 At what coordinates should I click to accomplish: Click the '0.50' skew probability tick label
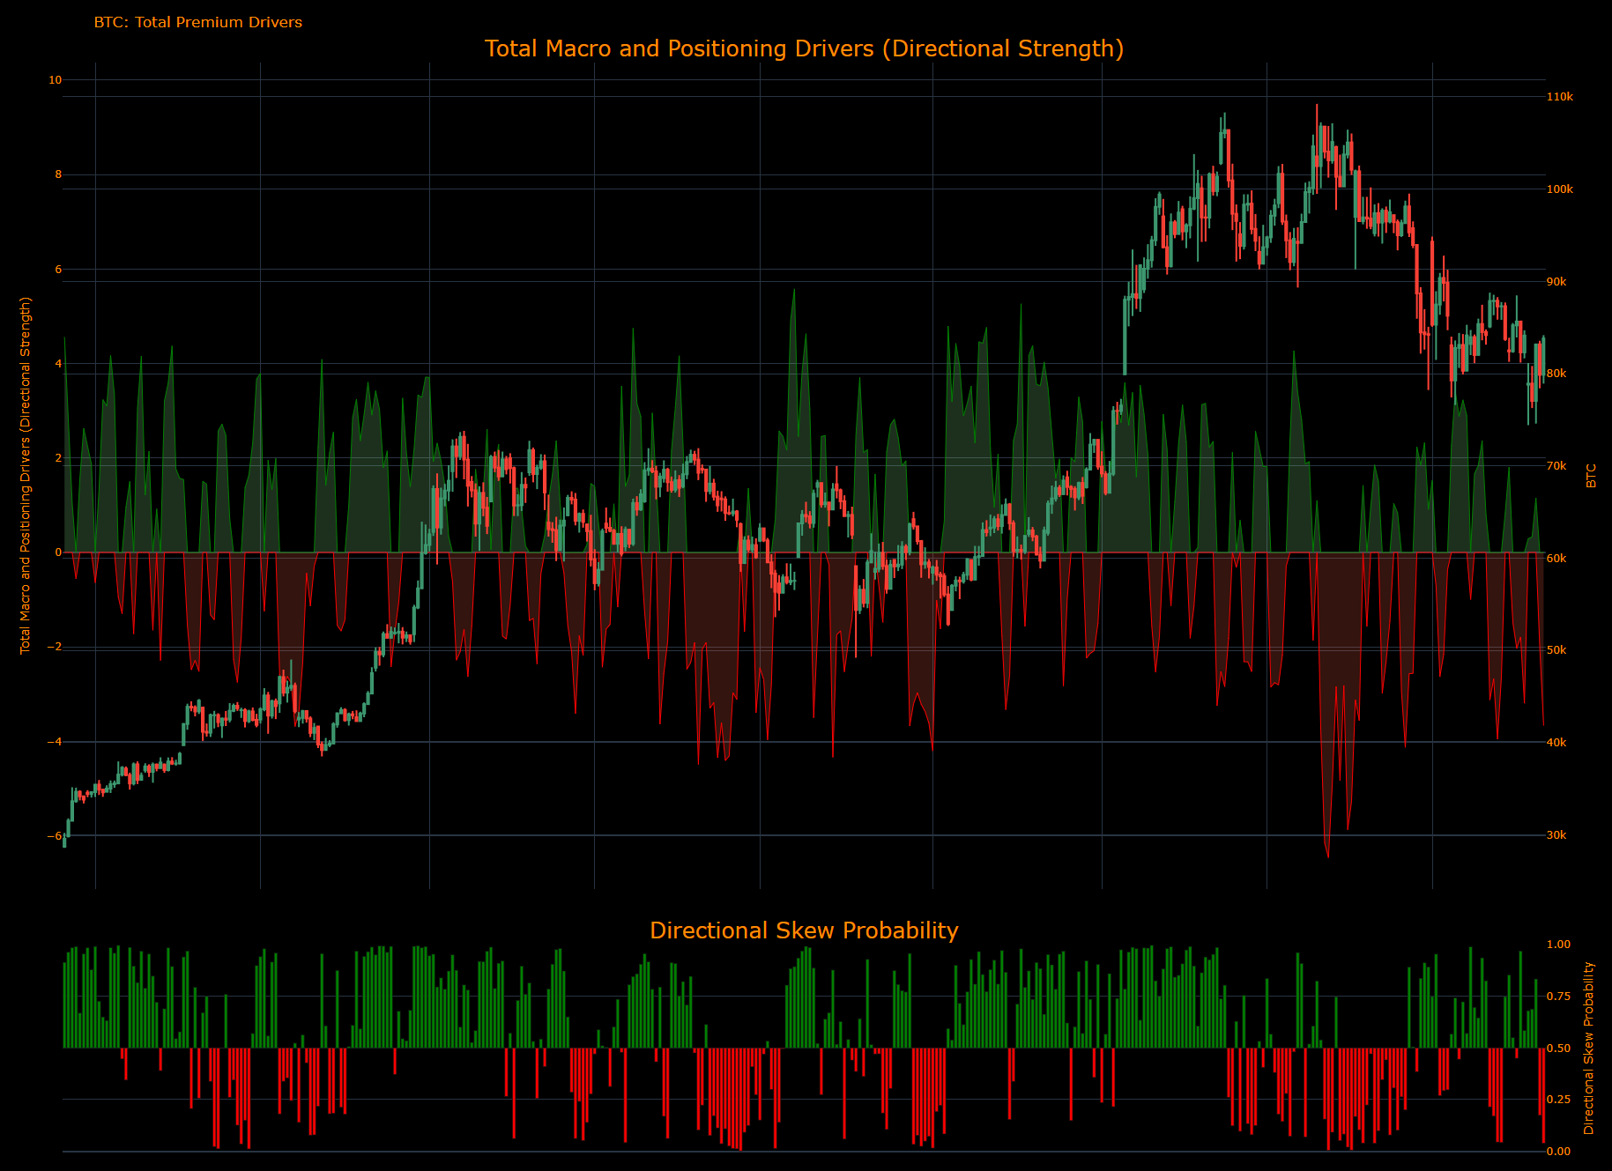(1559, 1049)
